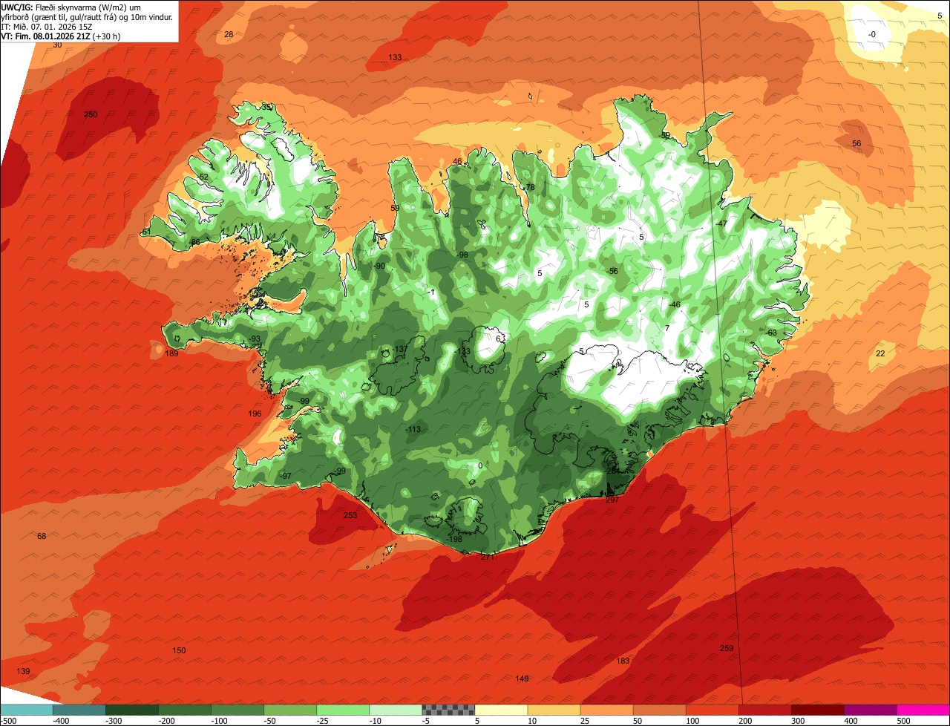
Task: Pick the legend swatch between -100 and -50
Action: click(237, 710)
